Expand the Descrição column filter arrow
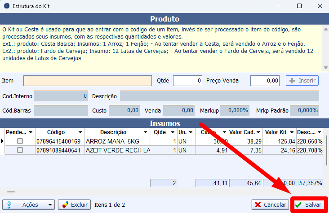Image resolution: width=329 pixels, height=213 pixels. (145, 133)
